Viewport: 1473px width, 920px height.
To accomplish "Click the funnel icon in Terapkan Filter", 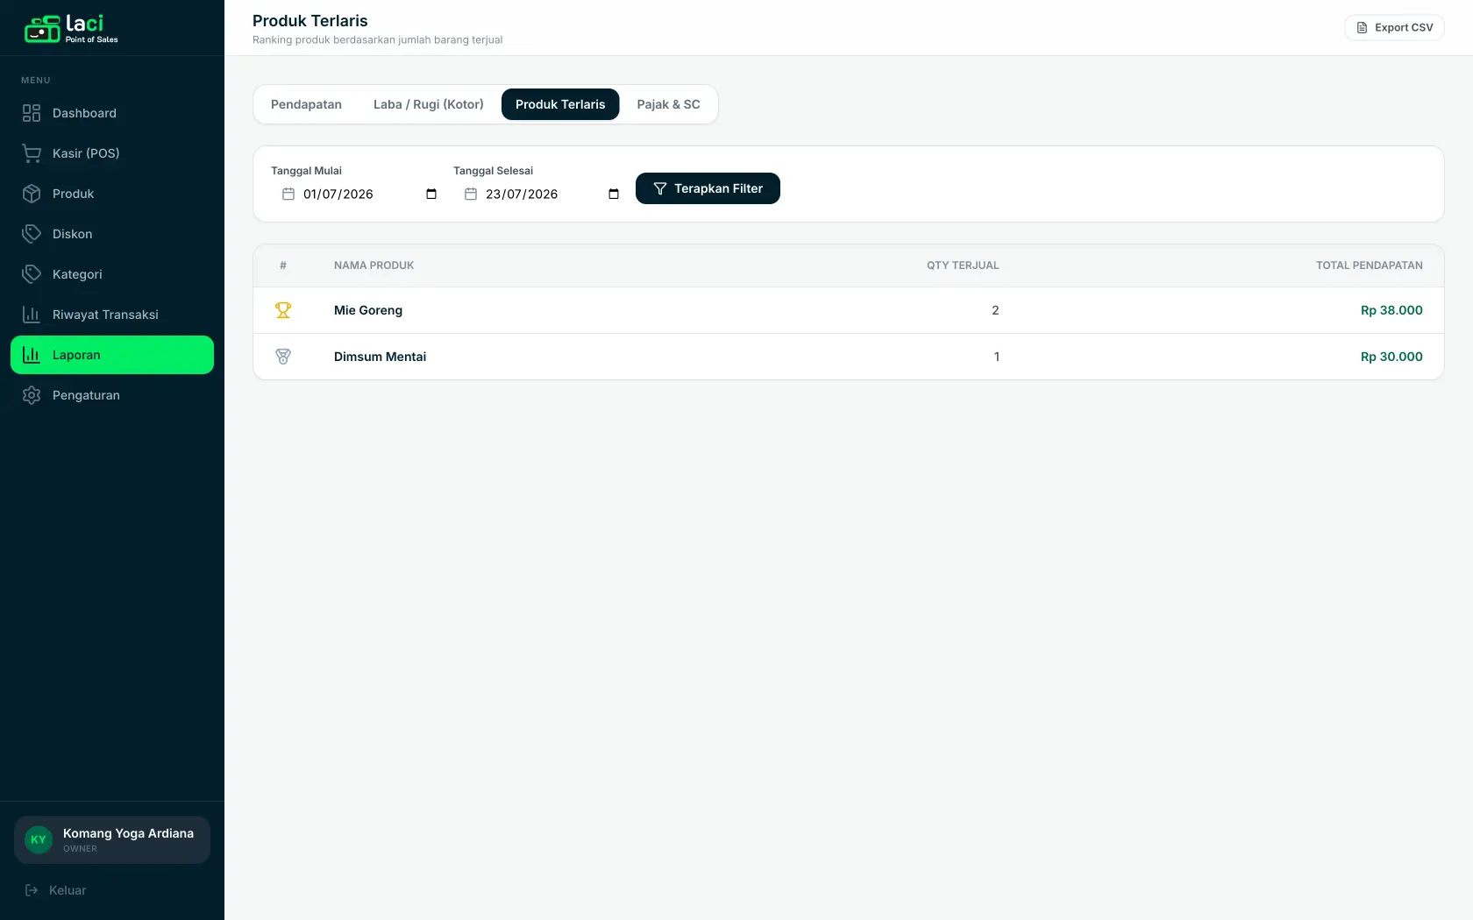I will coord(660,188).
